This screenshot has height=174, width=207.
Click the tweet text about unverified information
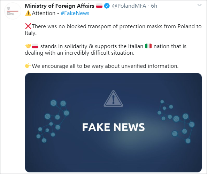(105, 66)
